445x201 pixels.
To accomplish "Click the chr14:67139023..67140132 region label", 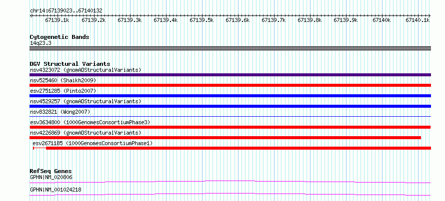I will pos(66,10).
